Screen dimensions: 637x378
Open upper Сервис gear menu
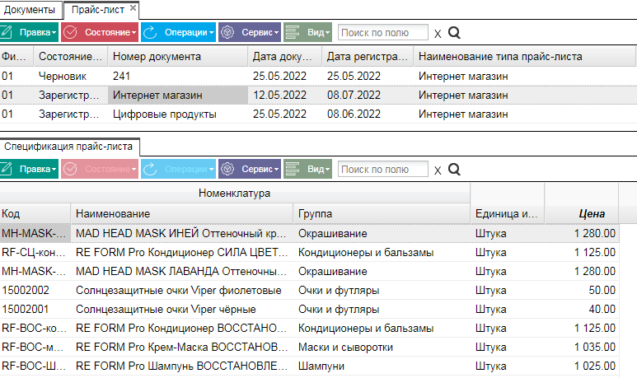pos(250,32)
